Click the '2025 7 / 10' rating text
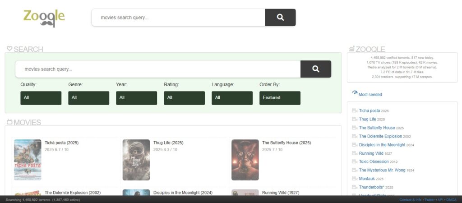 click(272, 150)
